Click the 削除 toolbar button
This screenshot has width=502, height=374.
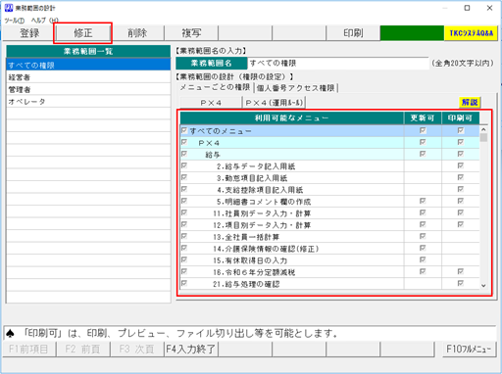(x=137, y=33)
